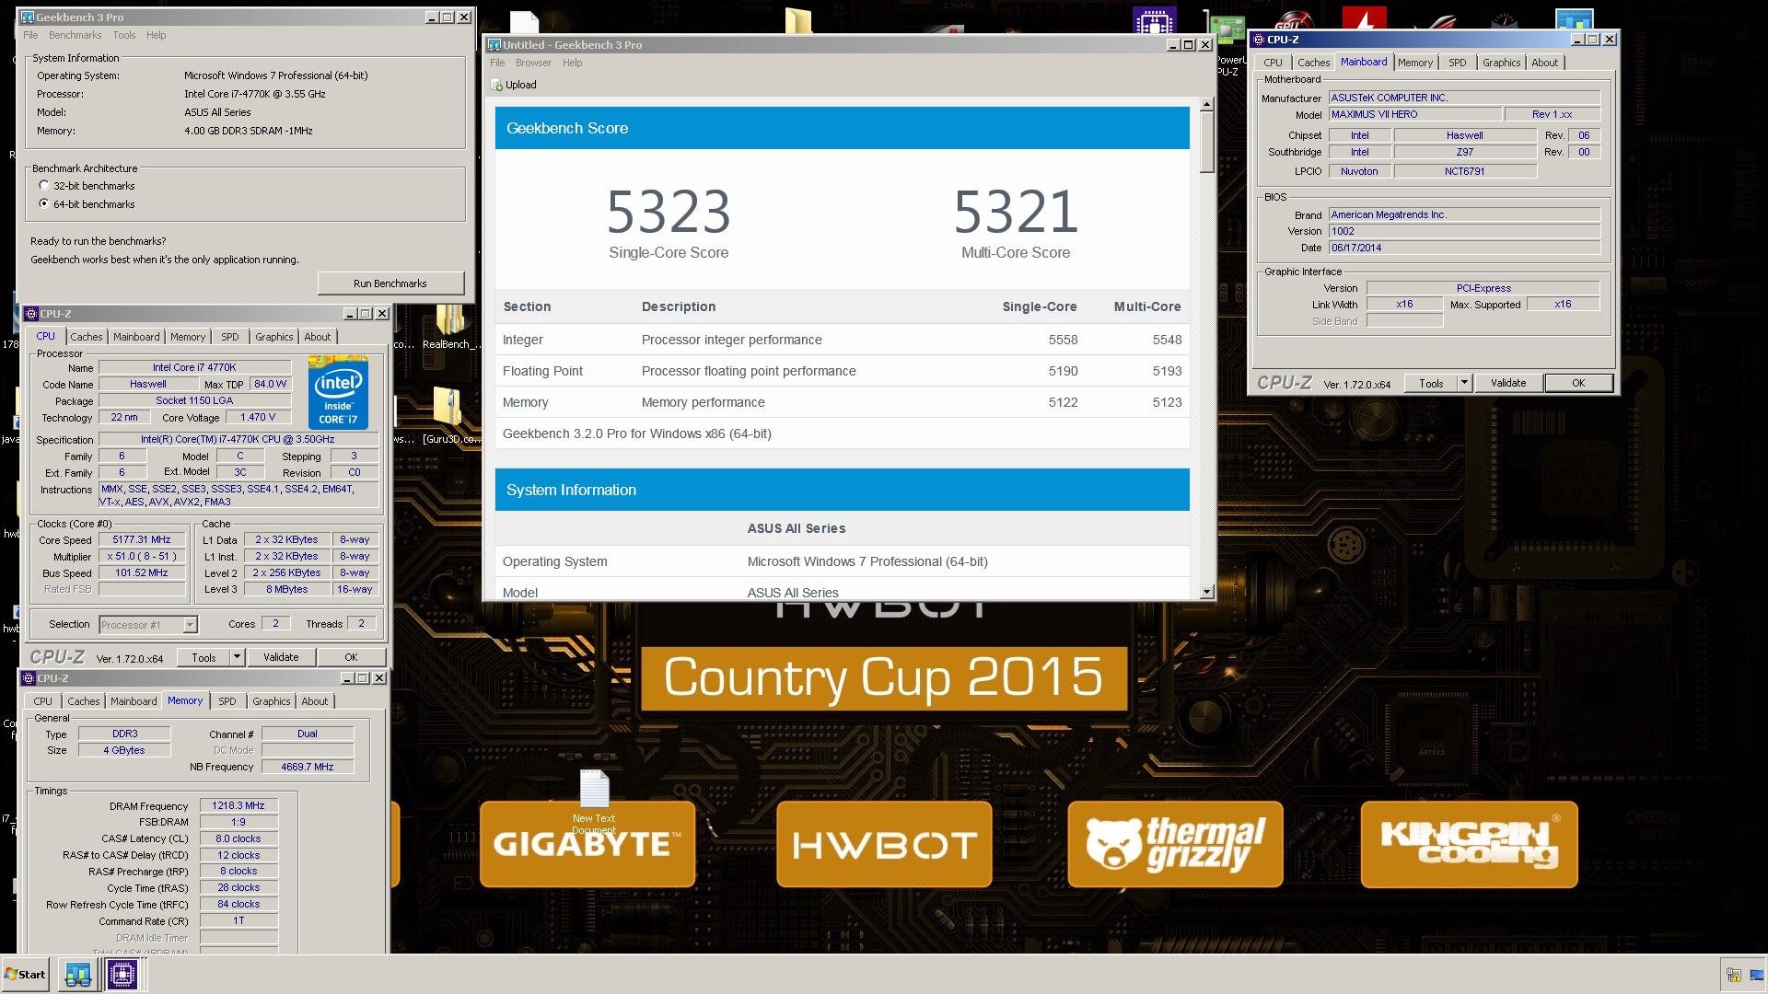Open the Windows Start menu
The width and height of the screenshot is (1768, 994).
26,974
